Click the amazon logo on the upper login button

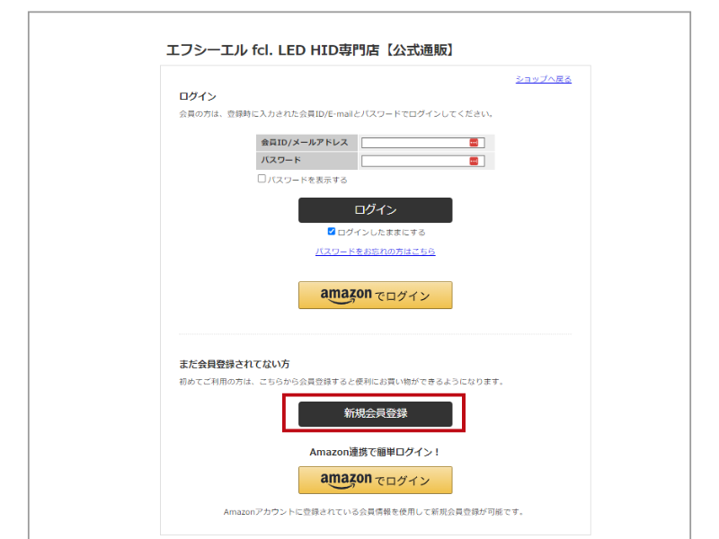click(346, 296)
